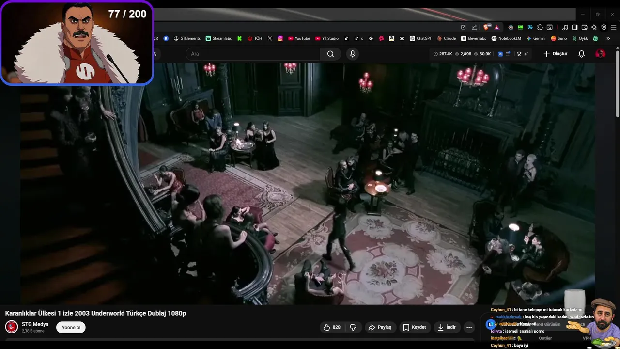620x349 pixels.
Task: Click the Underworld video player
Action: [x=308, y=183]
